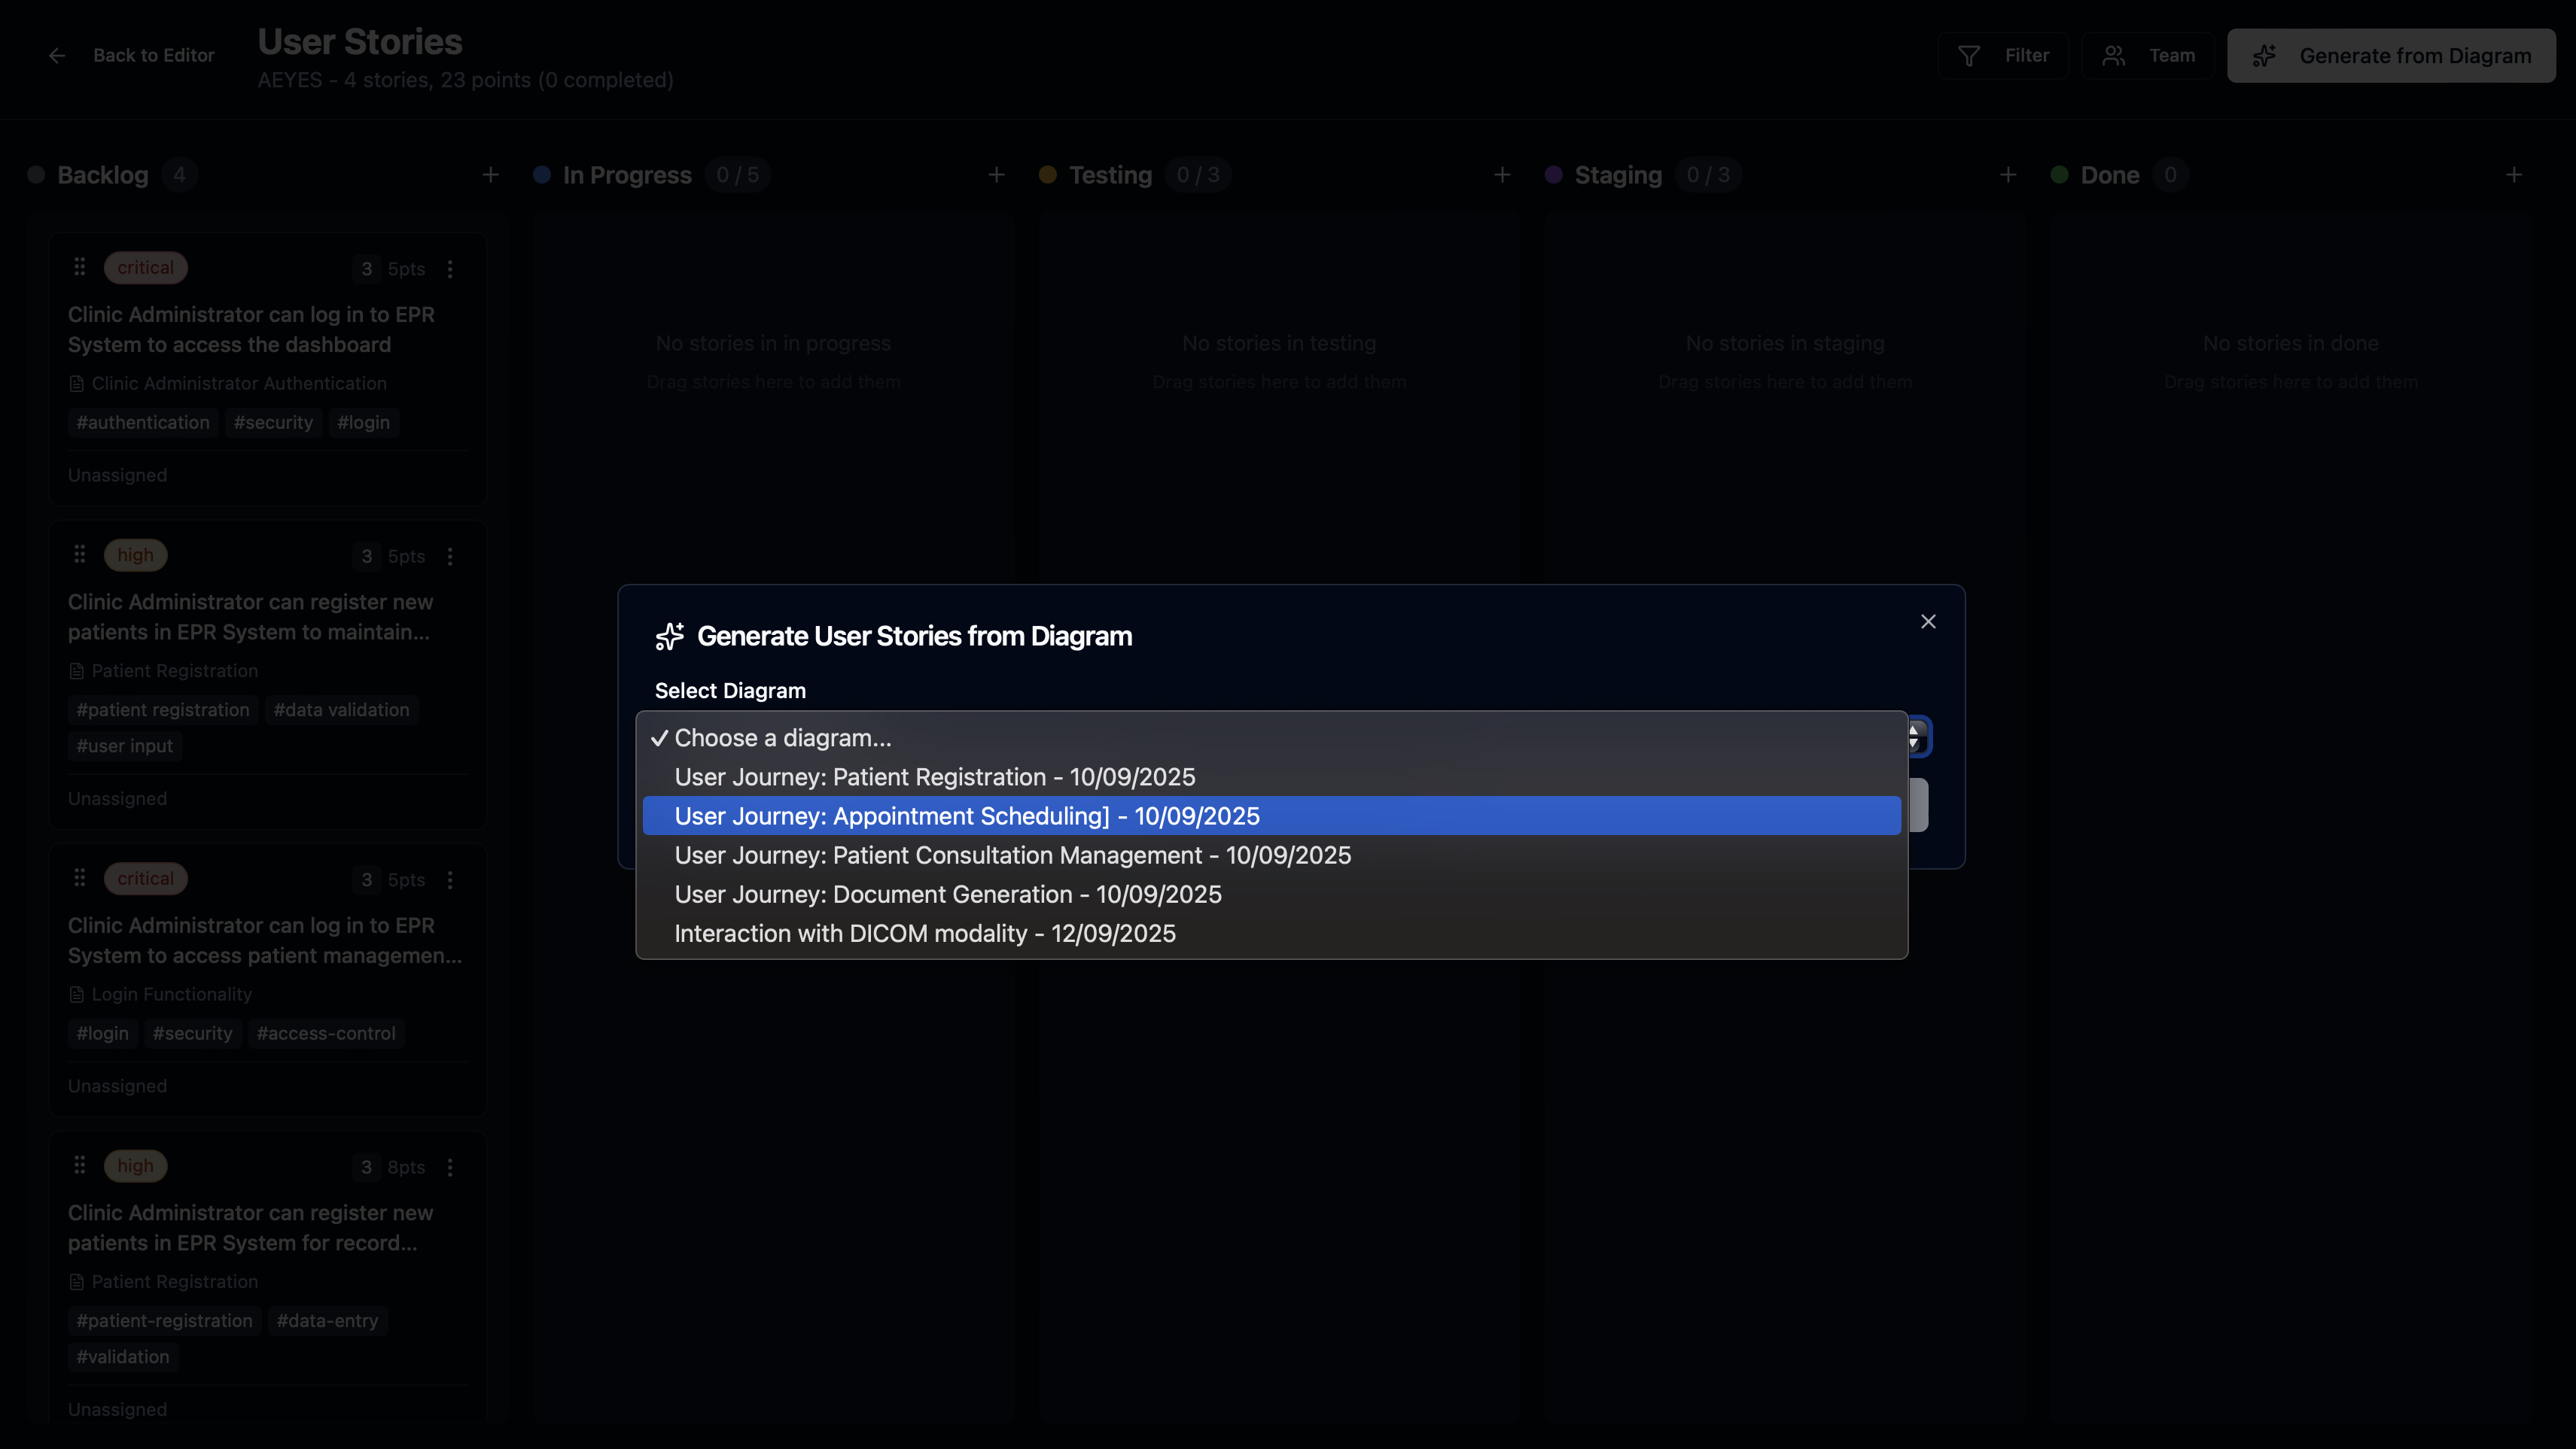Open the Team panel

(2148, 56)
